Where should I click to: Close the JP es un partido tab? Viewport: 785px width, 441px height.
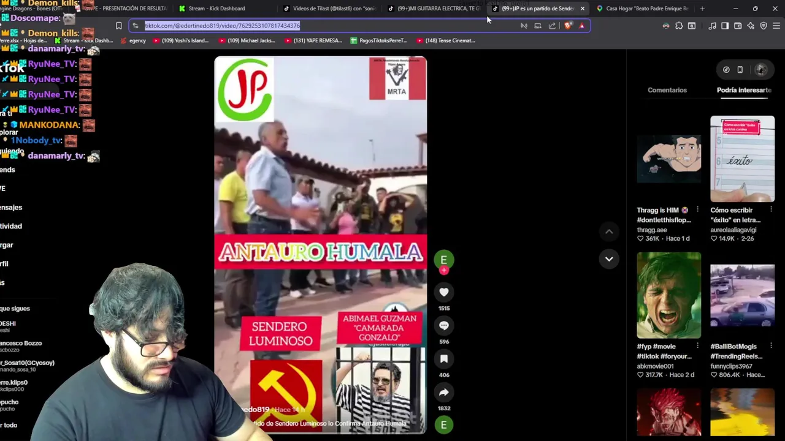(583, 9)
